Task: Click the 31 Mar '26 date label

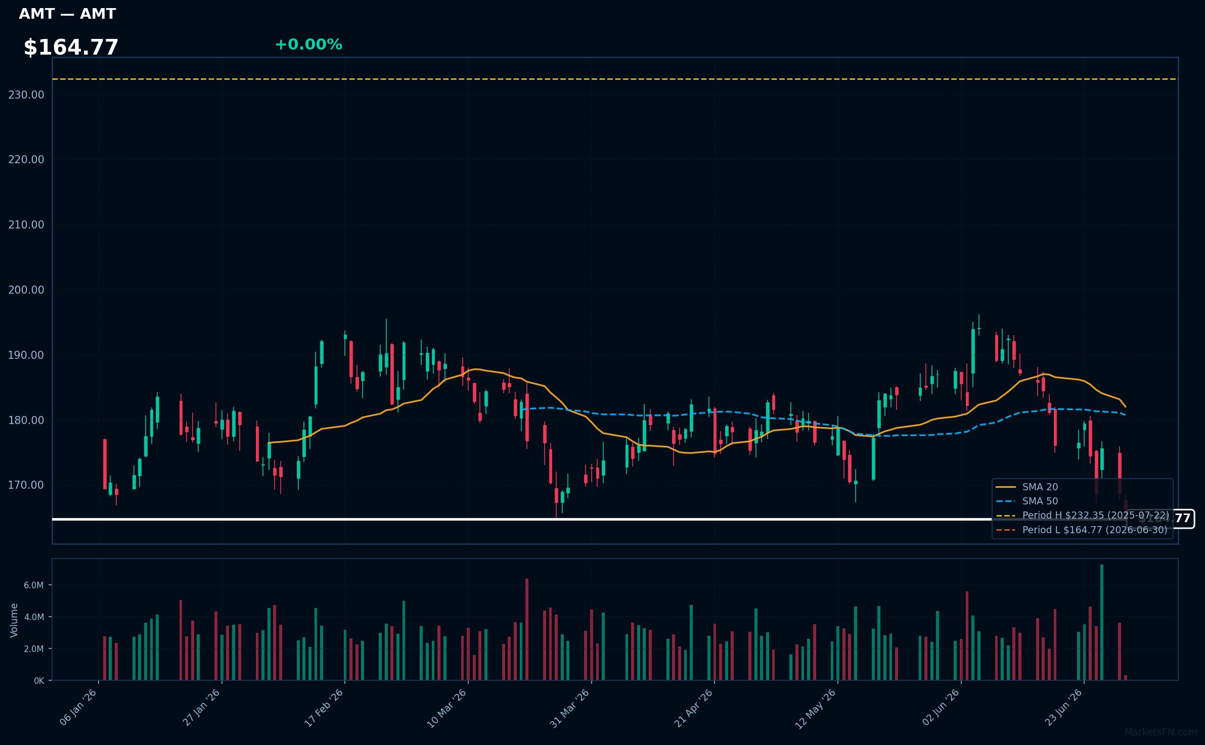Action: pos(570,708)
